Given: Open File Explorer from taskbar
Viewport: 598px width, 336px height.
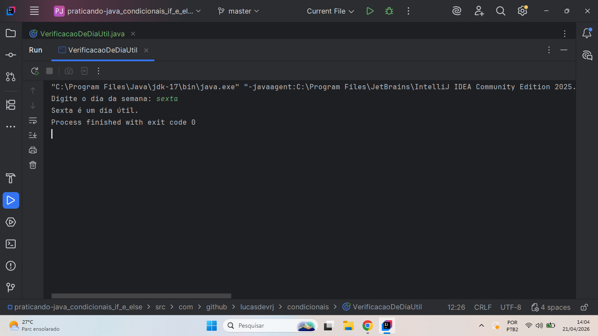Looking at the screenshot, I should coord(348,325).
